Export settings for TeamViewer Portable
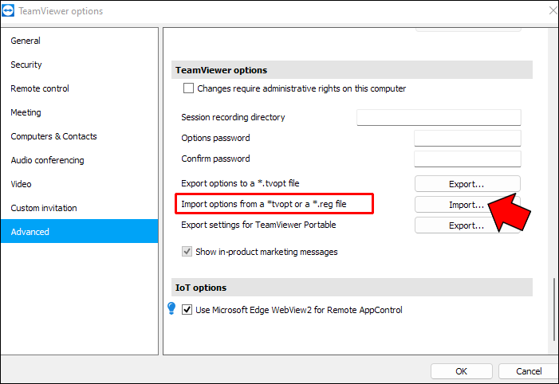The width and height of the screenshot is (559, 384). (x=466, y=225)
